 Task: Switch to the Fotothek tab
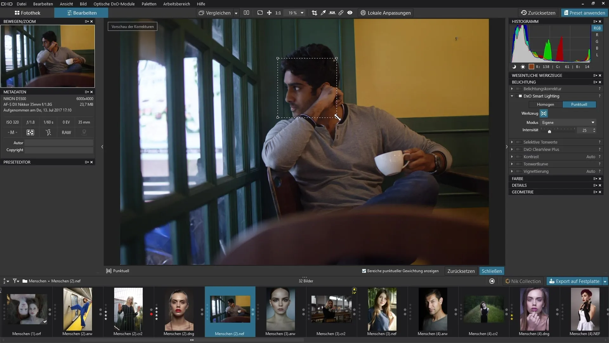[x=28, y=13]
